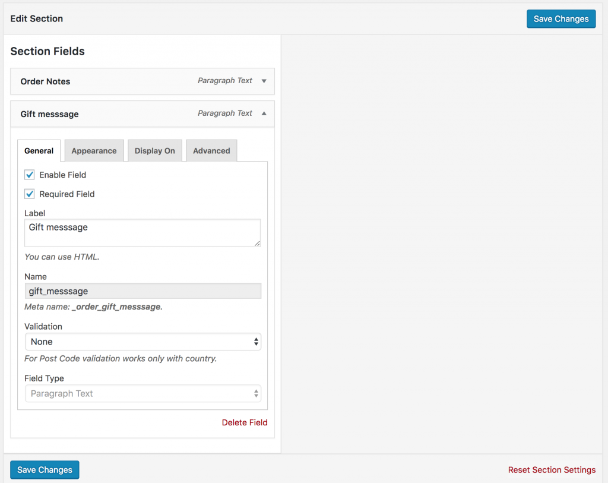Screen dimensions: 608x483
Task: Click the Section Fields heading
Action: click(47, 51)
